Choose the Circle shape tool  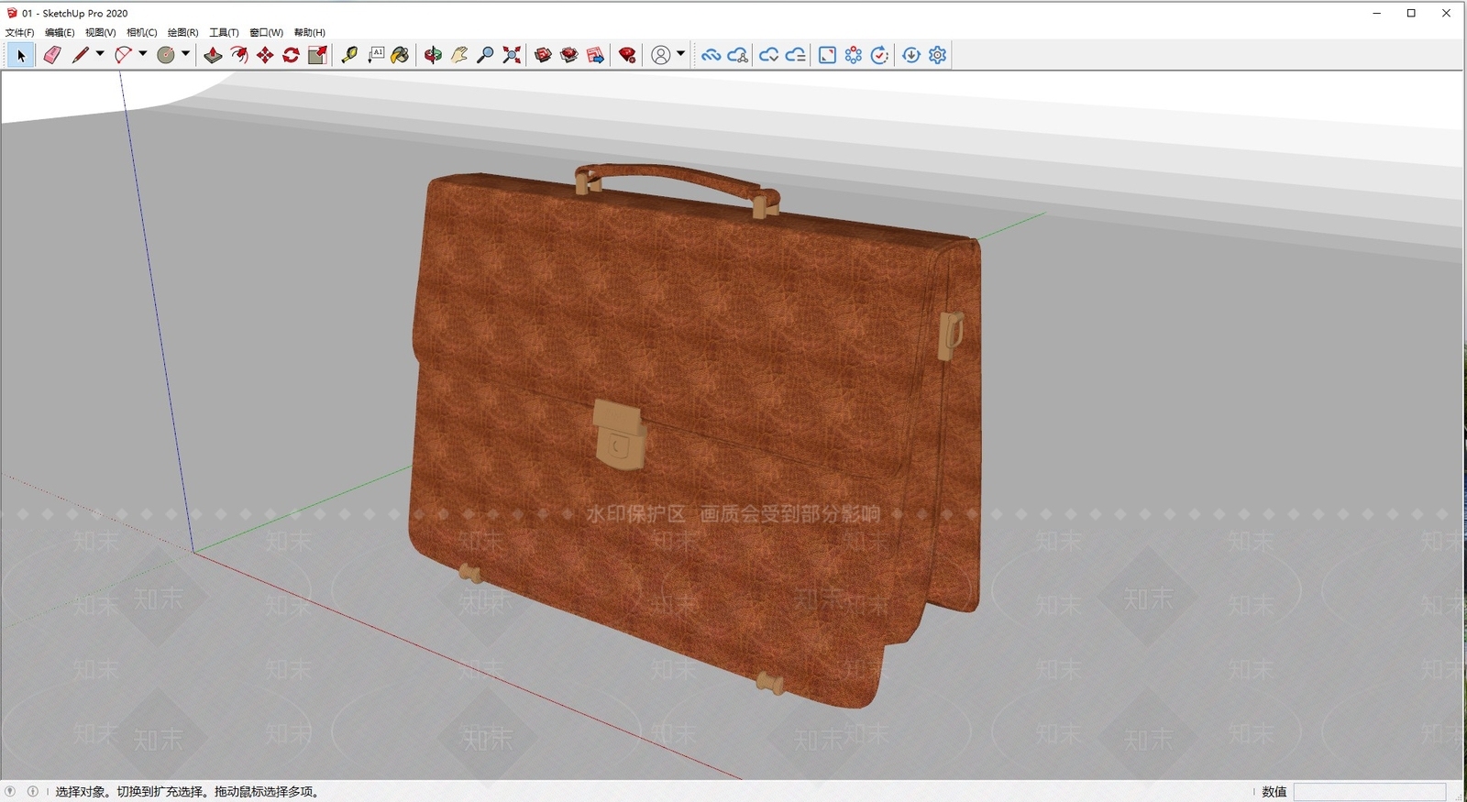coord(166,55)
